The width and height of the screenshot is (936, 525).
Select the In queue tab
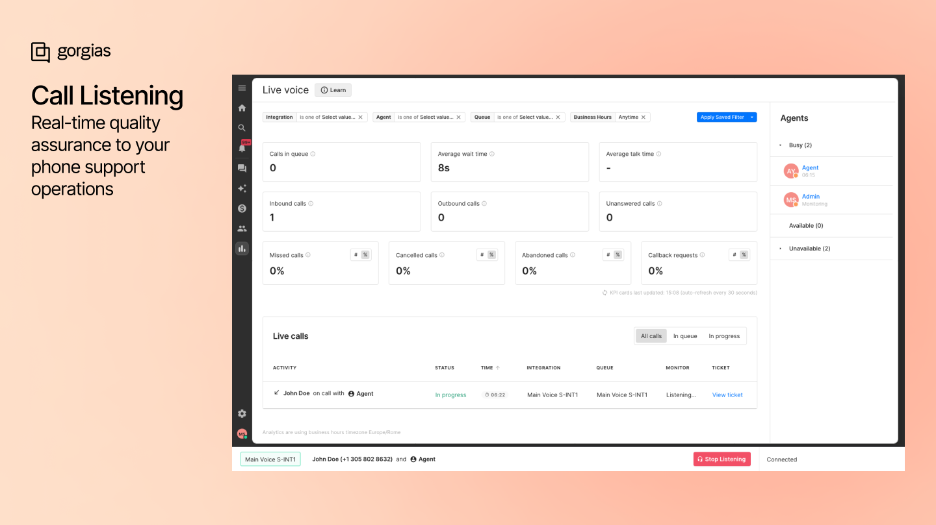[684, 336]
